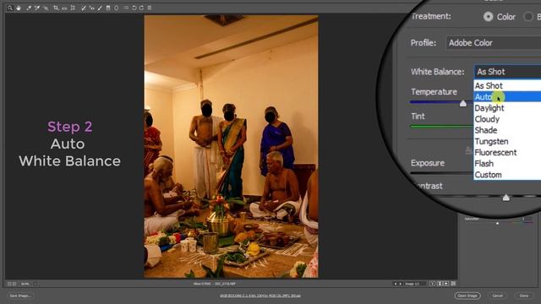
Task: Select the Straighten tool
Action: pyautogui.click(x=64, y=8)
